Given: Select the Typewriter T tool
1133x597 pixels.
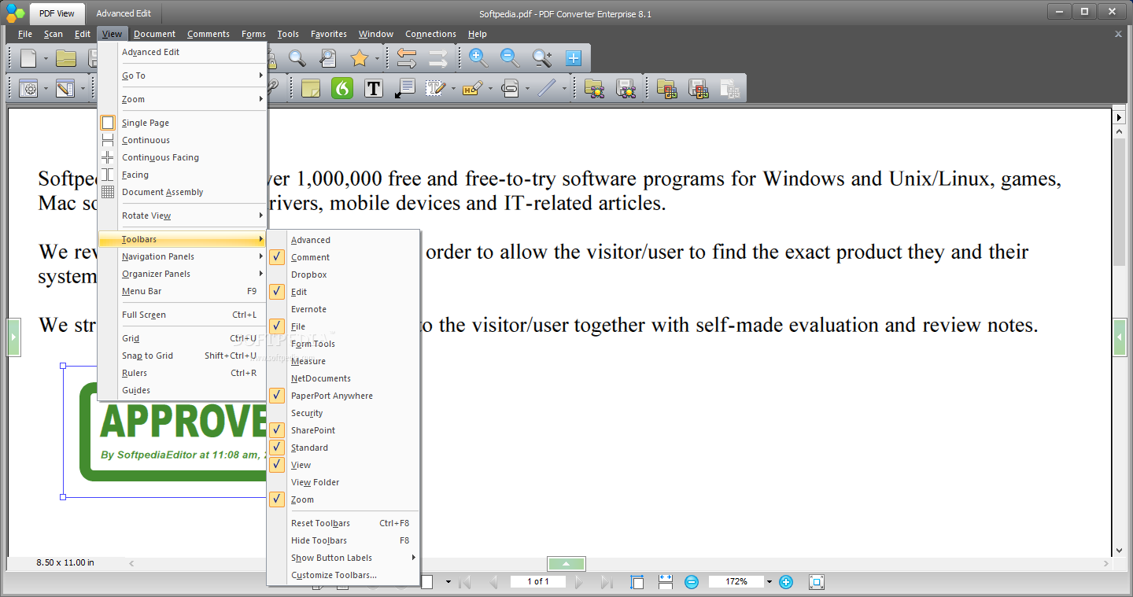Looking at the screenshot, I should (x=374, y=88).
